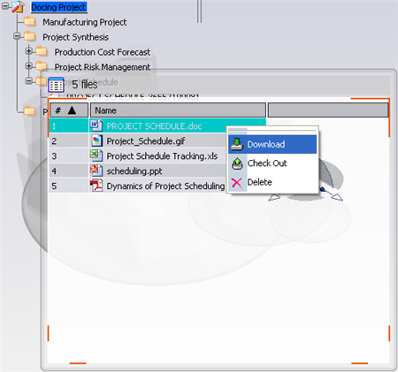398x372 pixels.
Task: Click the PowerPoint icon for scheduling.ppt
Action: coord(96,171)
